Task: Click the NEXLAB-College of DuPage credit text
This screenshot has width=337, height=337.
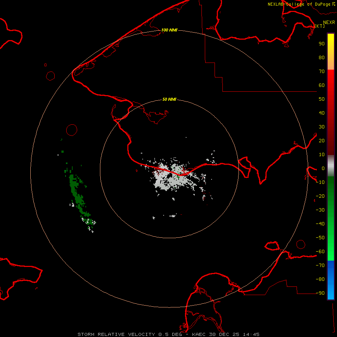Action: pos(301,4)
